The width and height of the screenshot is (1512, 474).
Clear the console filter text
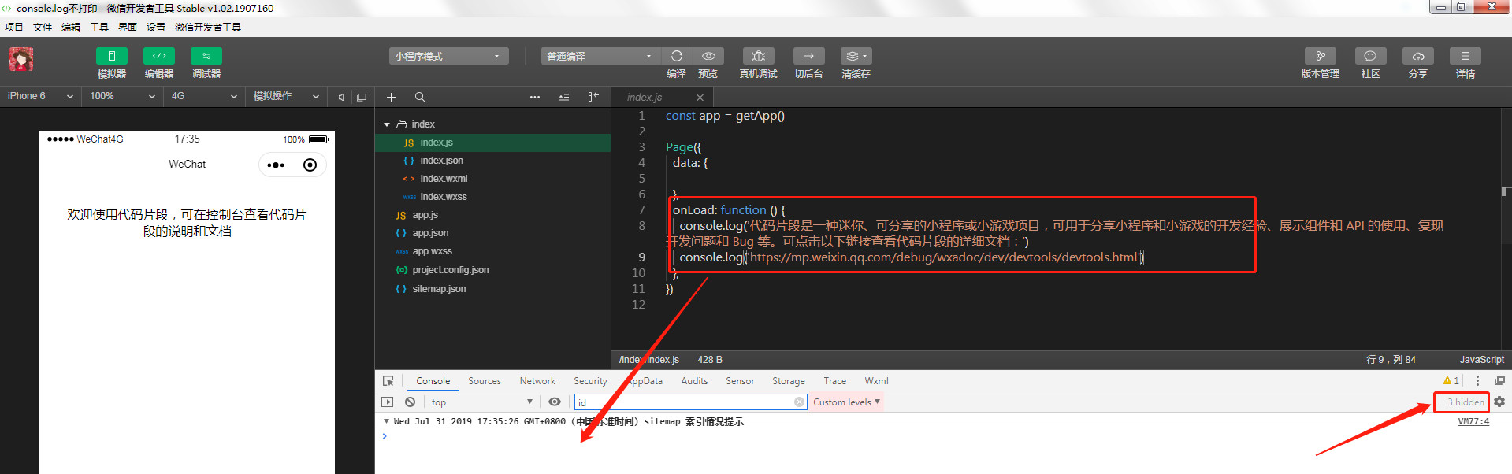pos(800,402)
